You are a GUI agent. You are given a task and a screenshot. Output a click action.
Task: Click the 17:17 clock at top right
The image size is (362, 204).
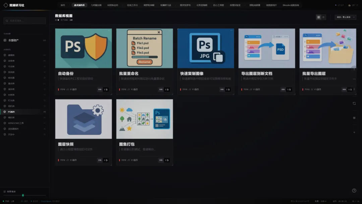point(341,5)
